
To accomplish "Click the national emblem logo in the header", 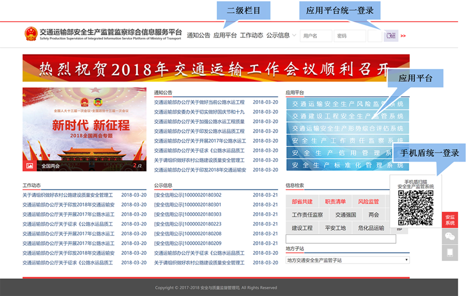I will [x=31, y=34].
